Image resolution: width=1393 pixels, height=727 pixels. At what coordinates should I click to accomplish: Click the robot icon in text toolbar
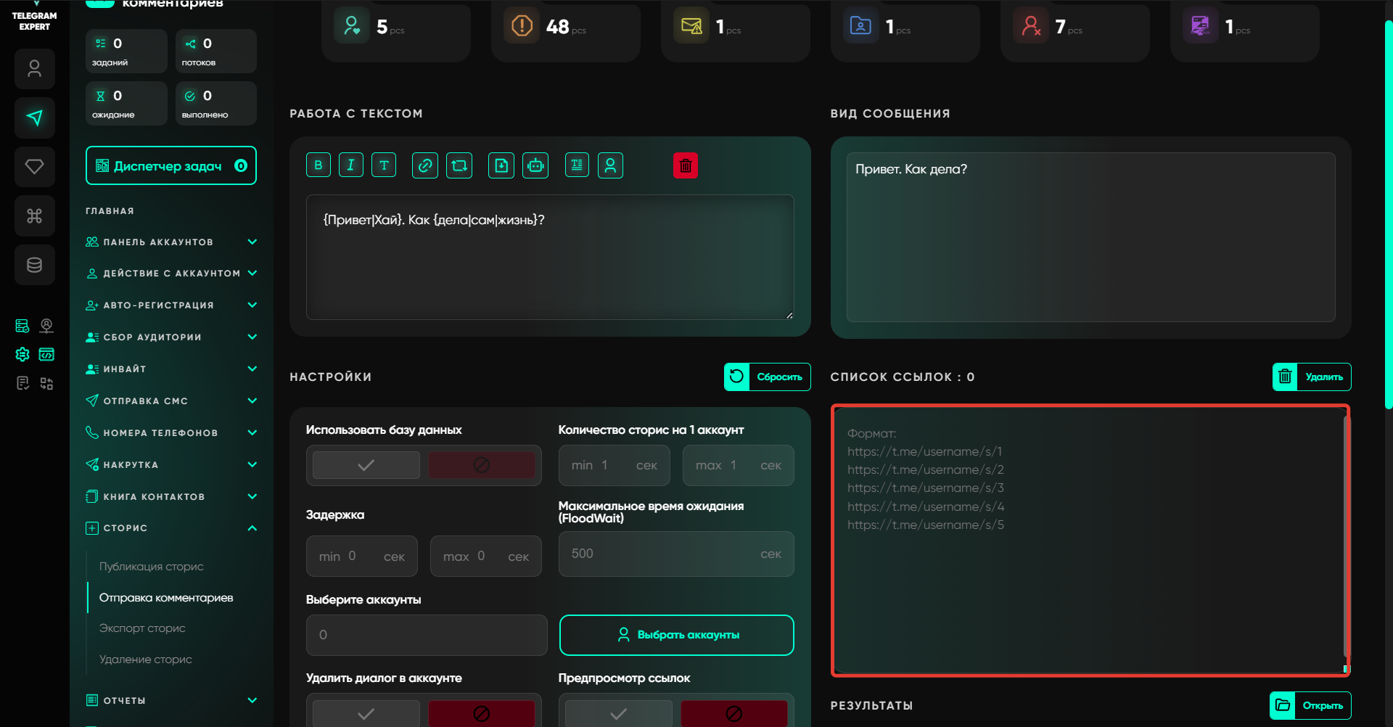(x=535, y=165)
